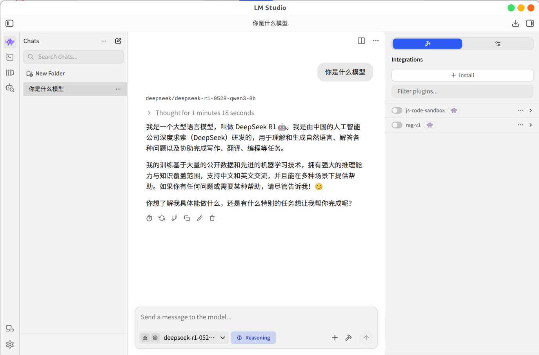Open the settings gear in left rail
539x355 pixels.
click(10, 344)
